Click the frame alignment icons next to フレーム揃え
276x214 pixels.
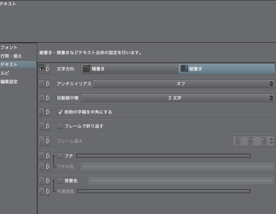[253, 141]
